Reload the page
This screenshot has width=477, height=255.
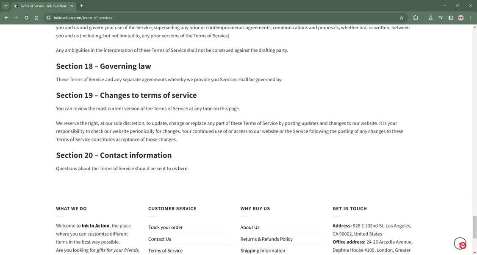(26, 18)
